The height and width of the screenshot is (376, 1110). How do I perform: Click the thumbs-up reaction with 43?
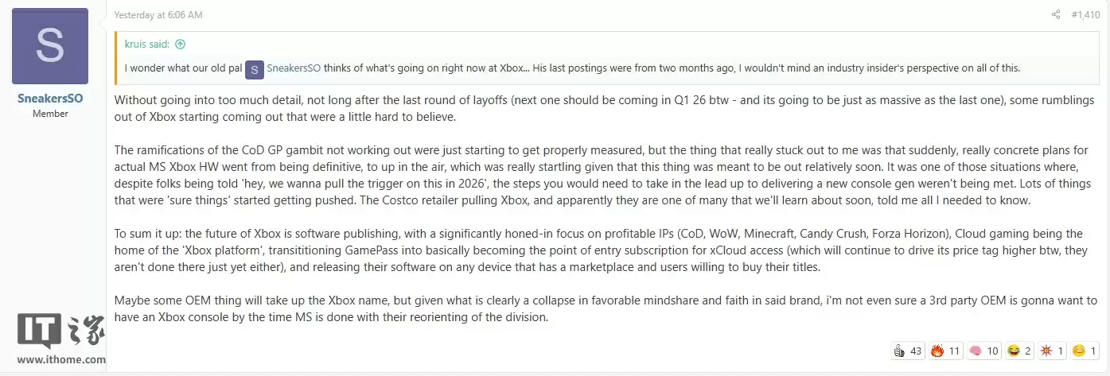(908, 351)
